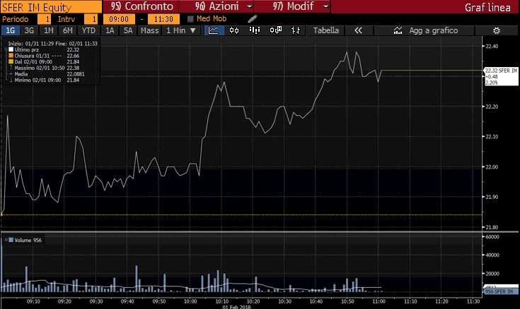Screen dimensions: 520x309
Task: Open chart settings with the gear icon
Action: [x=496, y=31]
